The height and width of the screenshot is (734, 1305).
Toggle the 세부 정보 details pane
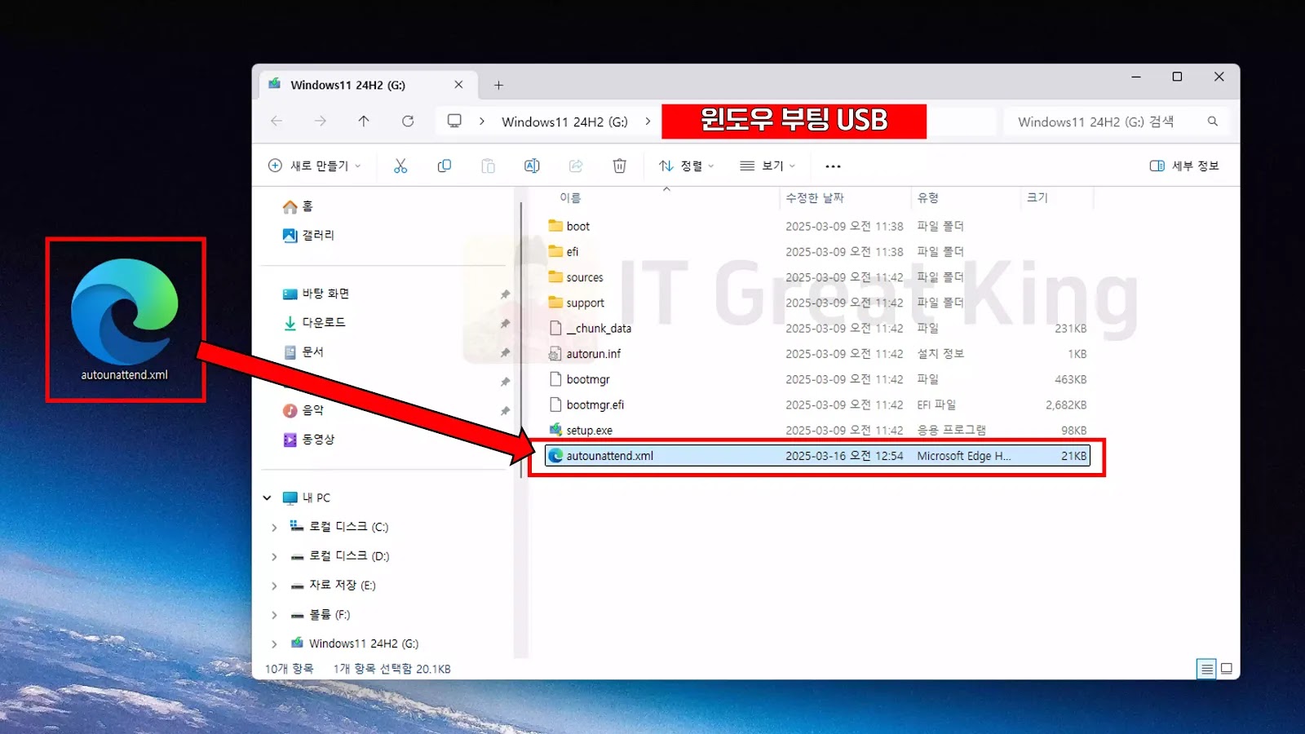click(1184, 166)
